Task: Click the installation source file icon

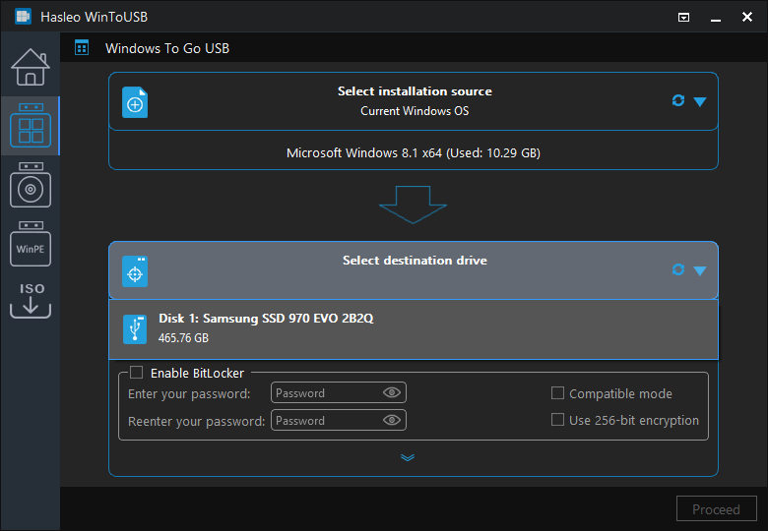Action: pos(135,102)
